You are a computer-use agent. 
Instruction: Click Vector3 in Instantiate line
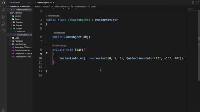[x=101, y=58]
